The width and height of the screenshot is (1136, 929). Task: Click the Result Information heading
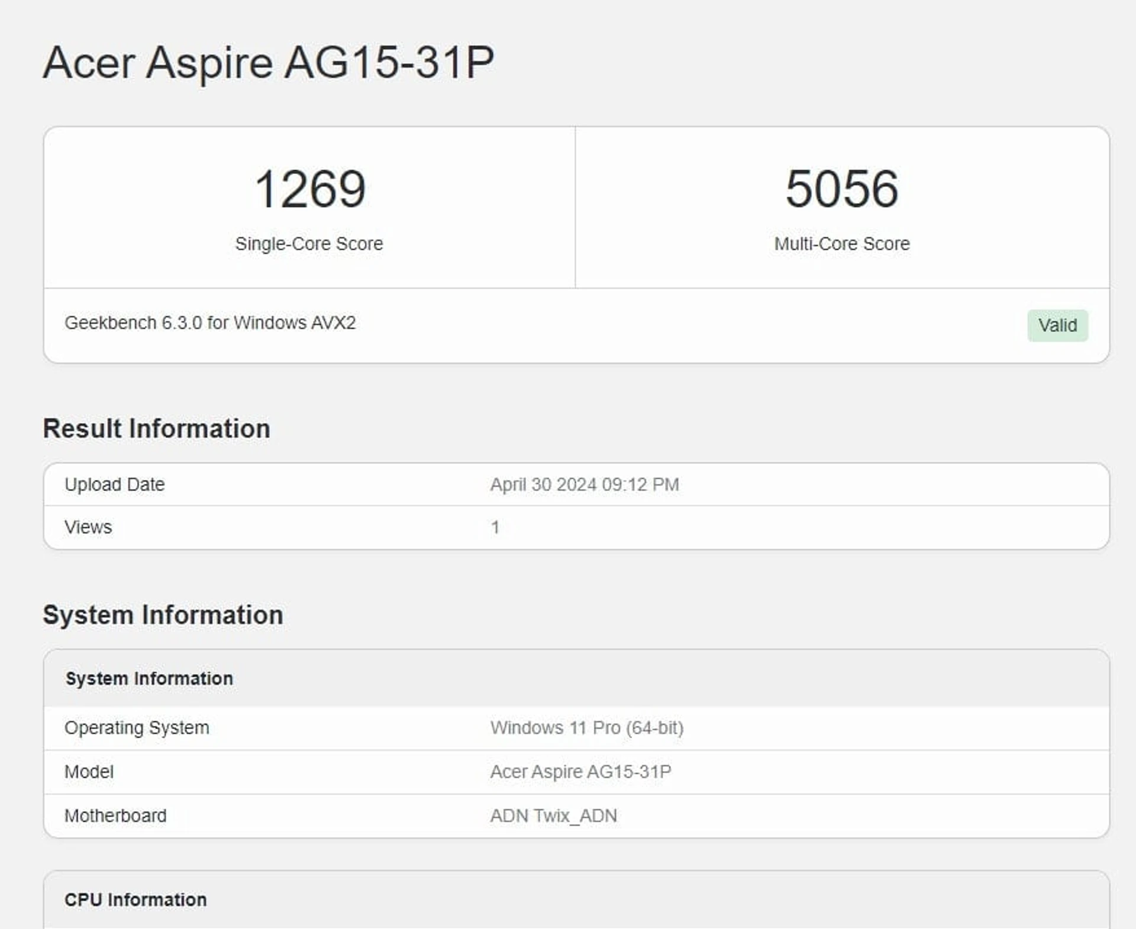[156, 429]
